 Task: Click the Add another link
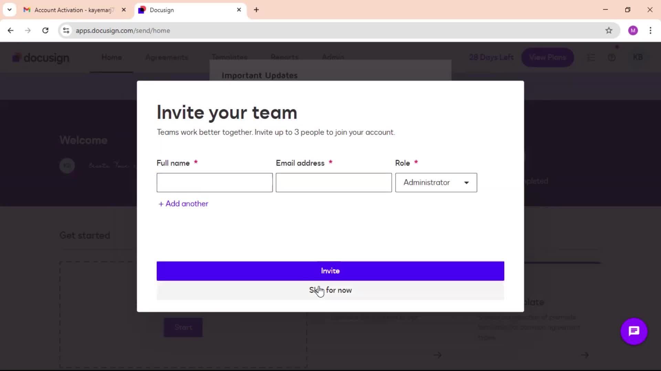pos(183,204)
